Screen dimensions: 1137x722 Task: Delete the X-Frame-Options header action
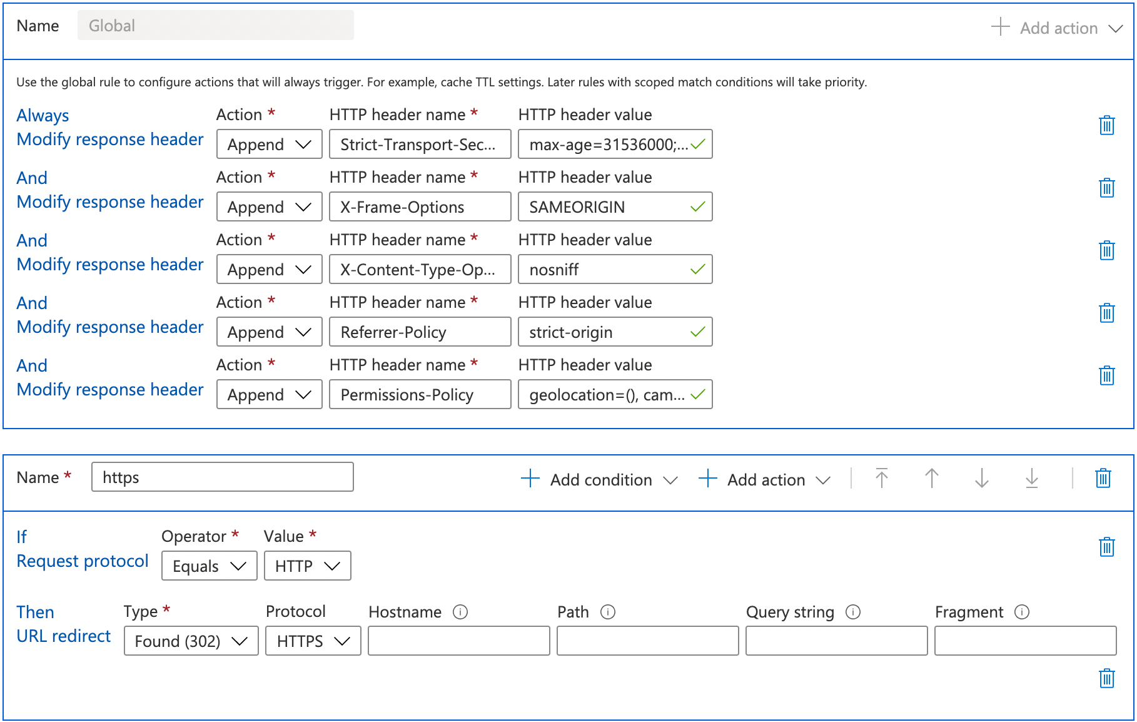tap(1107, 188)
